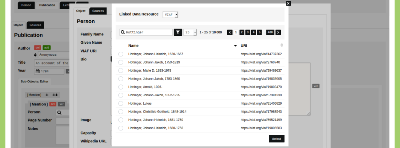The image size is (400, 148).
Task: Go to results page 5
Action: [260, 32]
